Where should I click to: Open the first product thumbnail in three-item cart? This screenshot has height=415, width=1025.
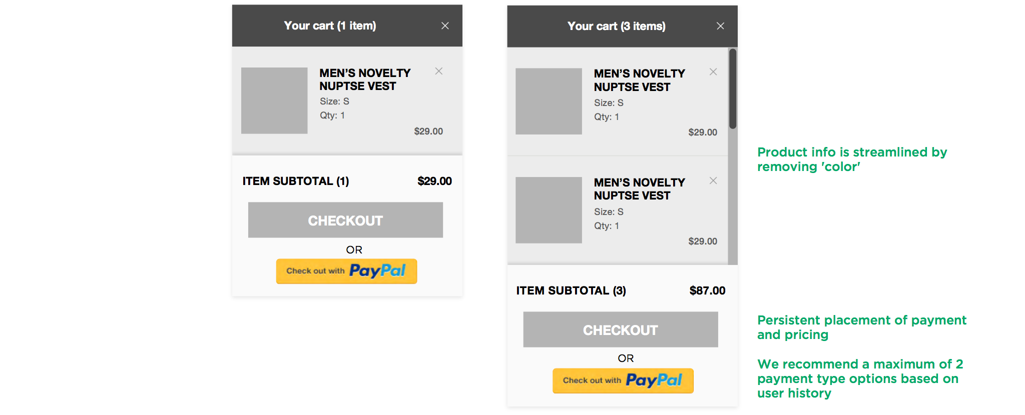coord(549,101)
